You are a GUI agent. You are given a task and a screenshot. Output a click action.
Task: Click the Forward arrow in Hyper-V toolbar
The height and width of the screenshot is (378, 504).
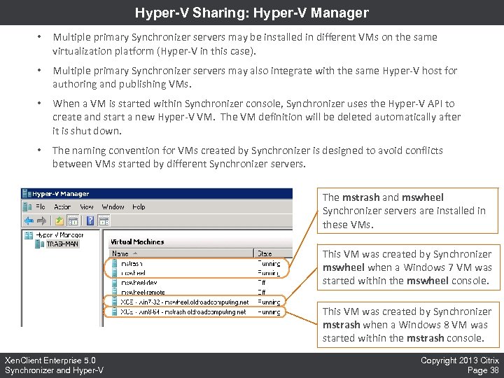(42, 220)
